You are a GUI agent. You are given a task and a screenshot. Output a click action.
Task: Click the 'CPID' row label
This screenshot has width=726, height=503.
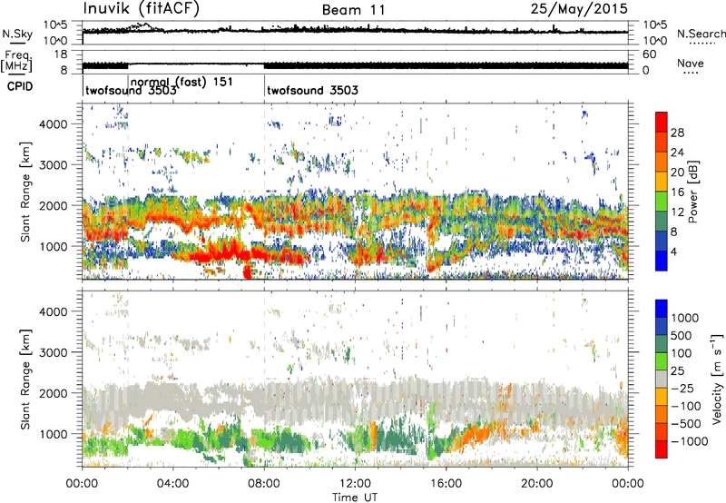click(20, 86)
